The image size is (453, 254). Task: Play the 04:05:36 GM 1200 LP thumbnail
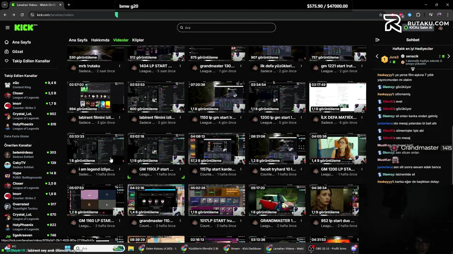[338, 149]
